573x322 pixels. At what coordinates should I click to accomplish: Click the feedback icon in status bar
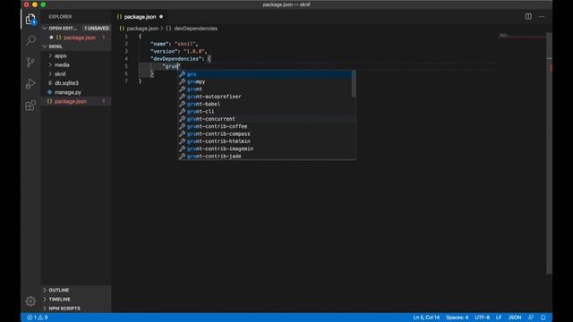tap(531, 318)
